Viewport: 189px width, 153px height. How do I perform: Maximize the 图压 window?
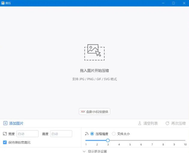[173, 3]
